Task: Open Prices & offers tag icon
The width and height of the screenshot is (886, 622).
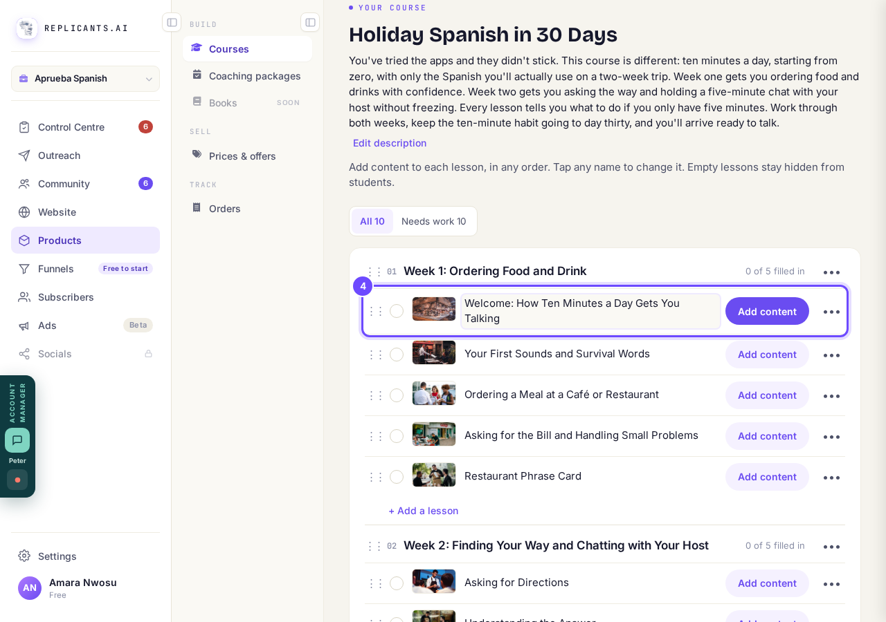Action: tap(197, 155)
